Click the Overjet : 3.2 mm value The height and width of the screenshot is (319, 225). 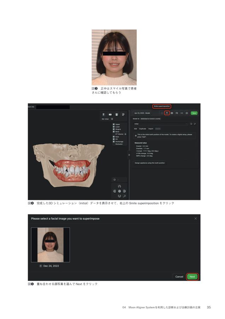click(142, 146)
